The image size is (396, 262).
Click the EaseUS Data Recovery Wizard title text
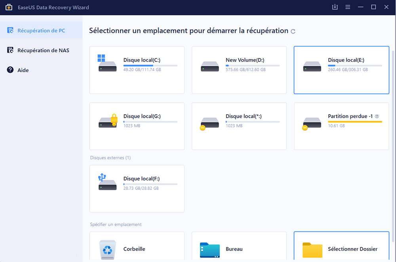click(53, 8)
